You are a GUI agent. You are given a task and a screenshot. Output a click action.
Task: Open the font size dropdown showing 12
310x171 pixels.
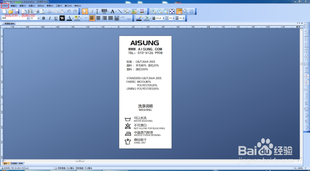[x=38, y=18]
